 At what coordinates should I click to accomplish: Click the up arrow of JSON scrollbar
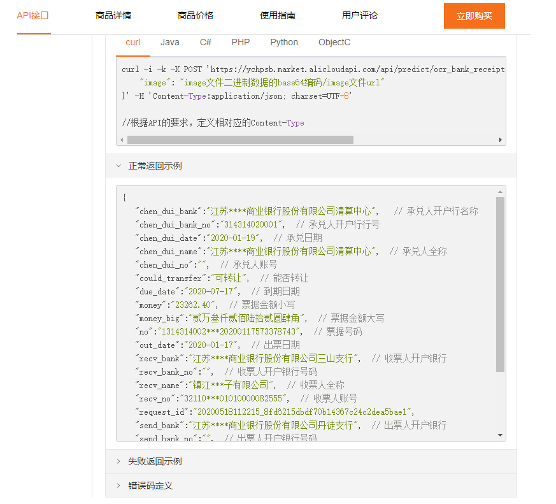pyautogui.click(x=500, y=192)
